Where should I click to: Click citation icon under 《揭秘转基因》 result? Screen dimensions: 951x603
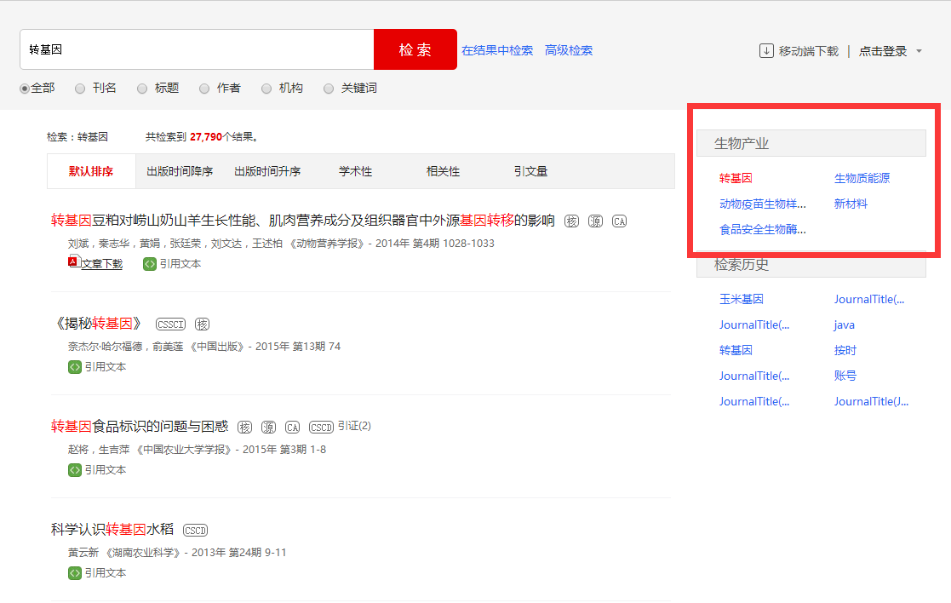coord(75,367)
